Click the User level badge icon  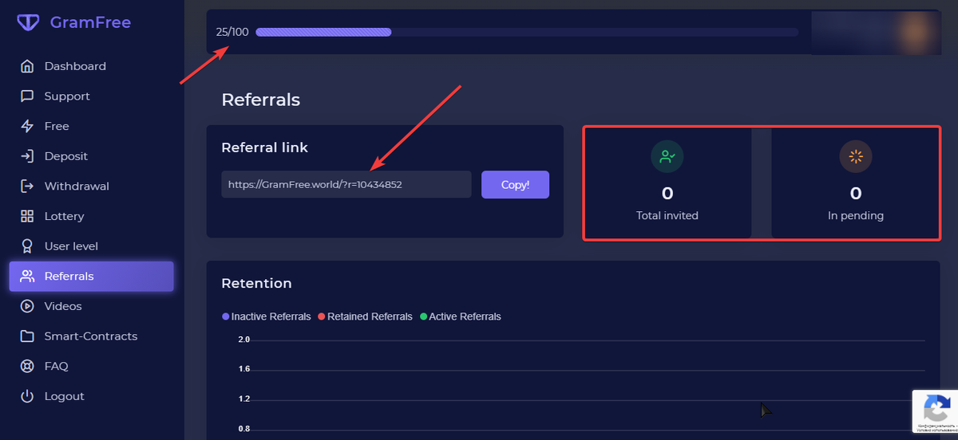pos(27,246)
